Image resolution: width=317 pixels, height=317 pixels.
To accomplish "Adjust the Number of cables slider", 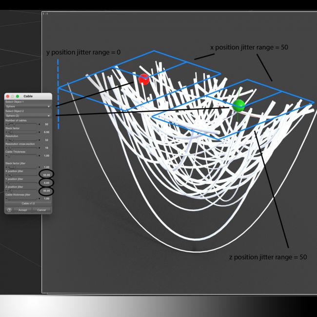I will click(x=22, y=124).
